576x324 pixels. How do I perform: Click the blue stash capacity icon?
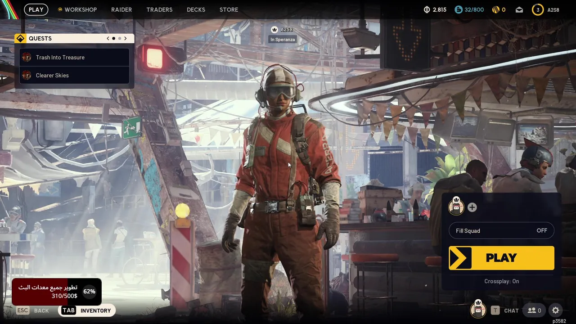coord(459,9)
